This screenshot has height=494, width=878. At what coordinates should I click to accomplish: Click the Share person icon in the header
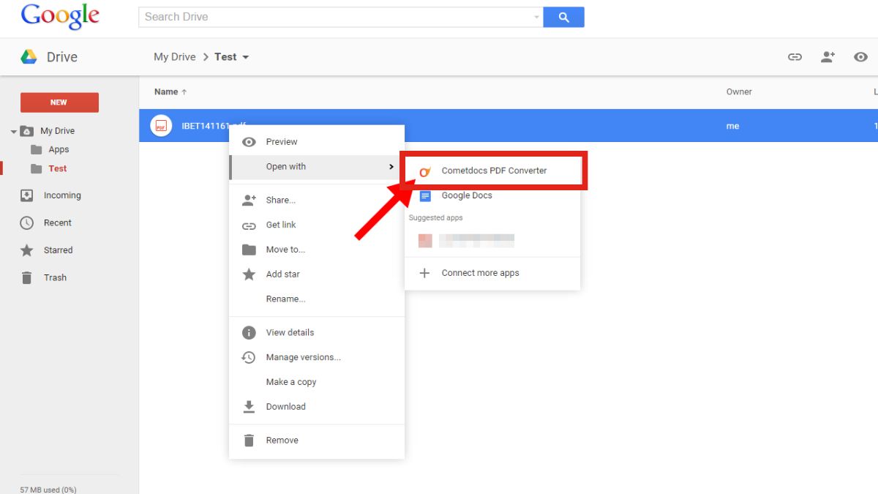point(828,56)
